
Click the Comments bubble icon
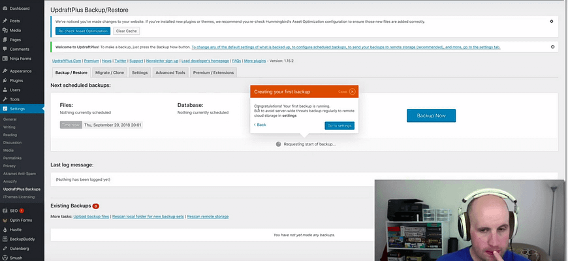5,49
